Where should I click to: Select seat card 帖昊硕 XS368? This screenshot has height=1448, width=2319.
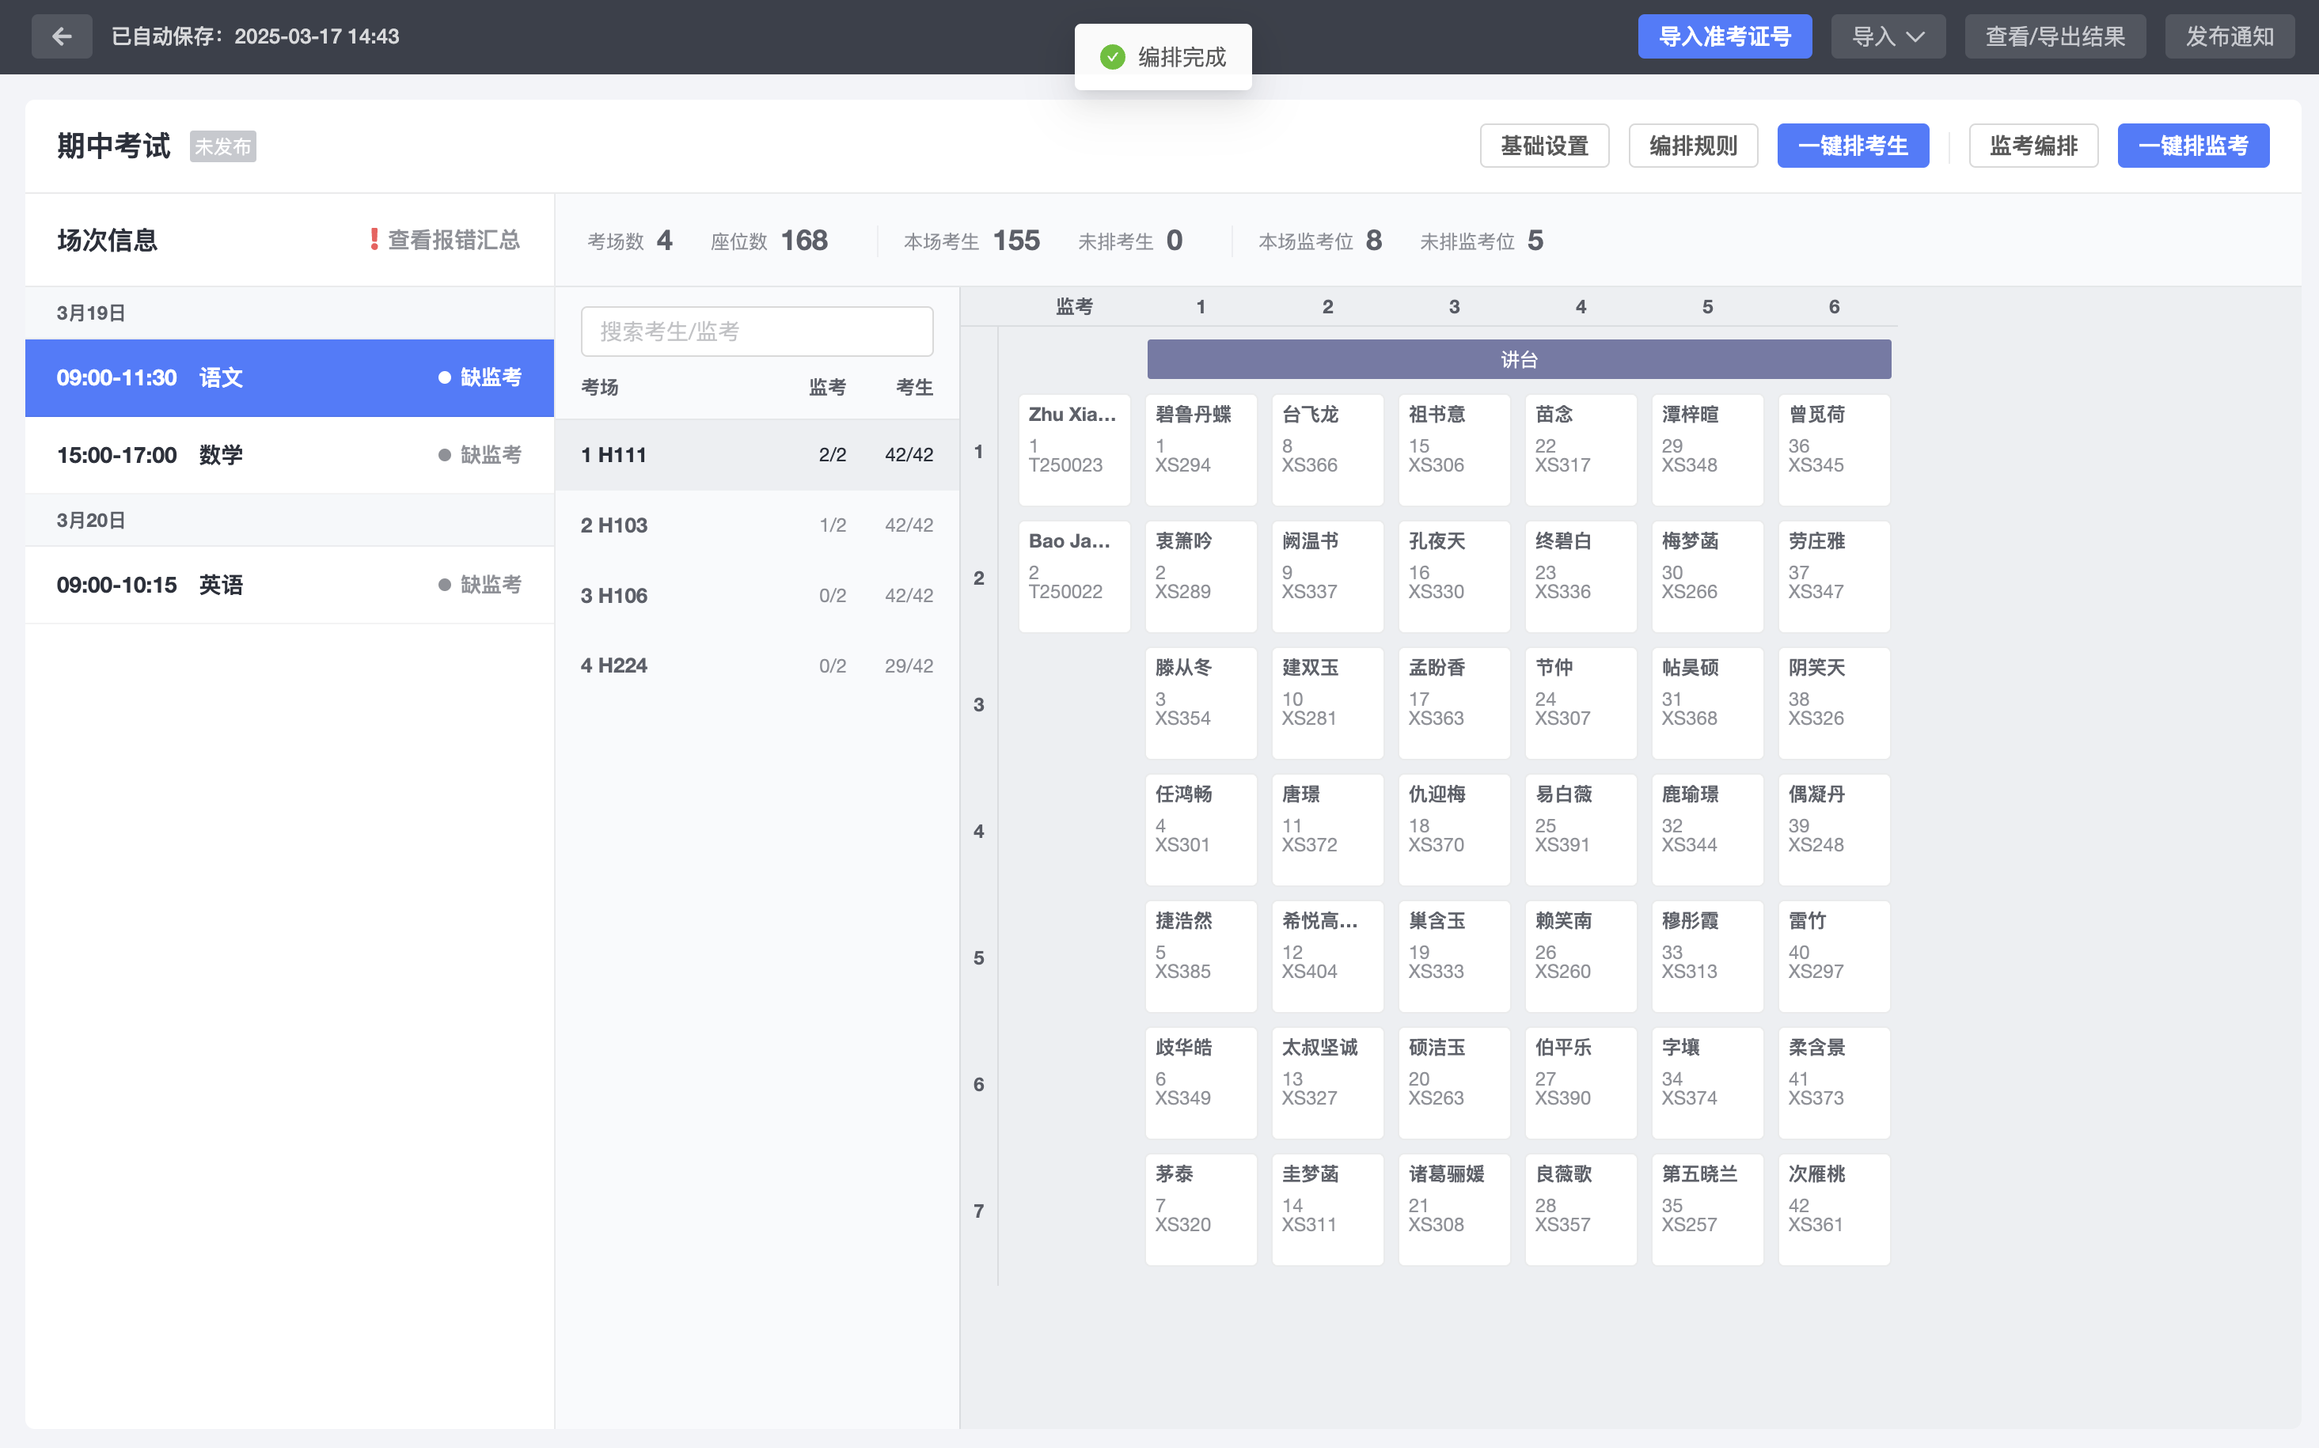(1707, 703)
